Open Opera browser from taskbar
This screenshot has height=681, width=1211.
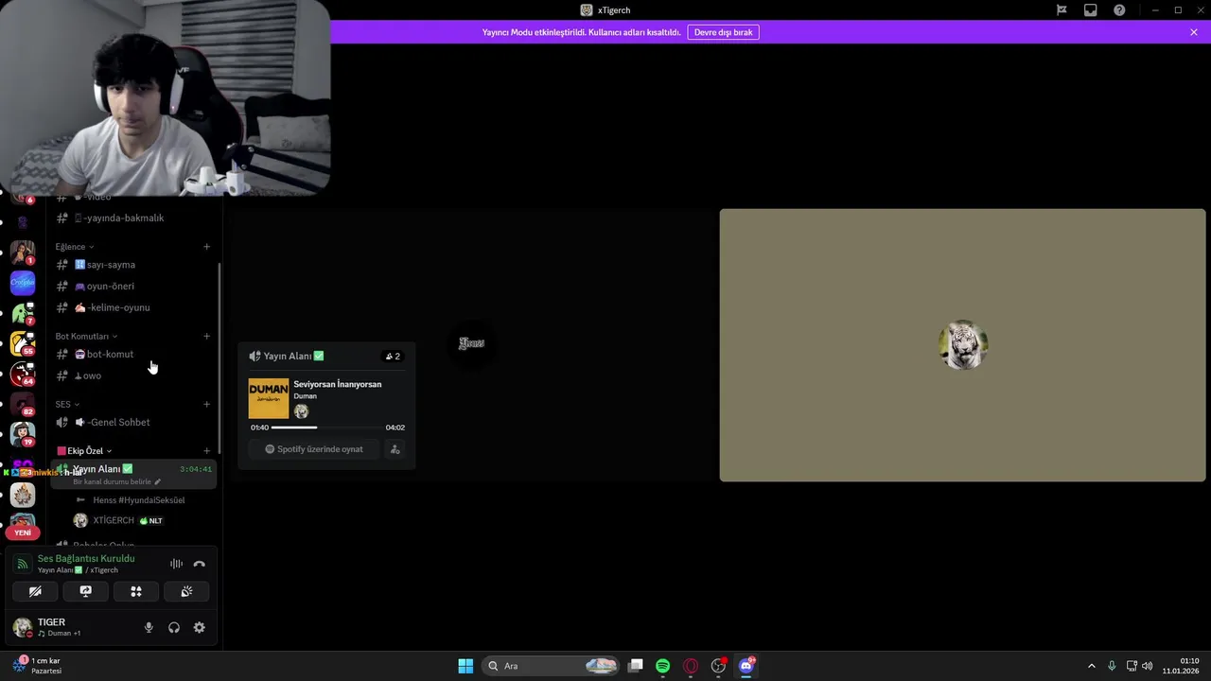(x=691, y=666)
